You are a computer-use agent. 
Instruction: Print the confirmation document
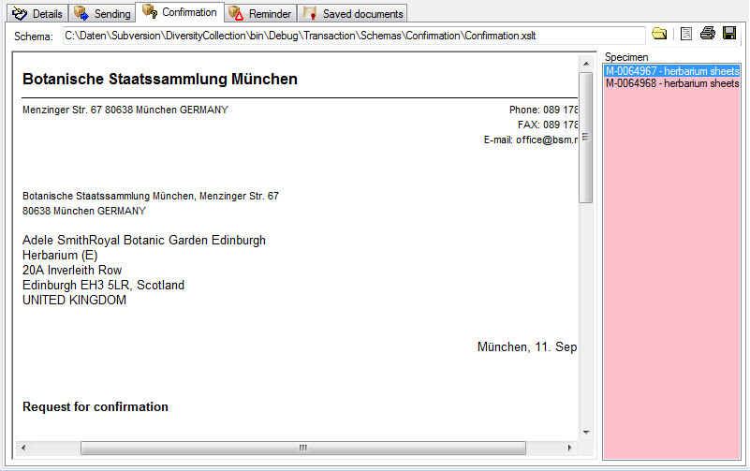708,34
